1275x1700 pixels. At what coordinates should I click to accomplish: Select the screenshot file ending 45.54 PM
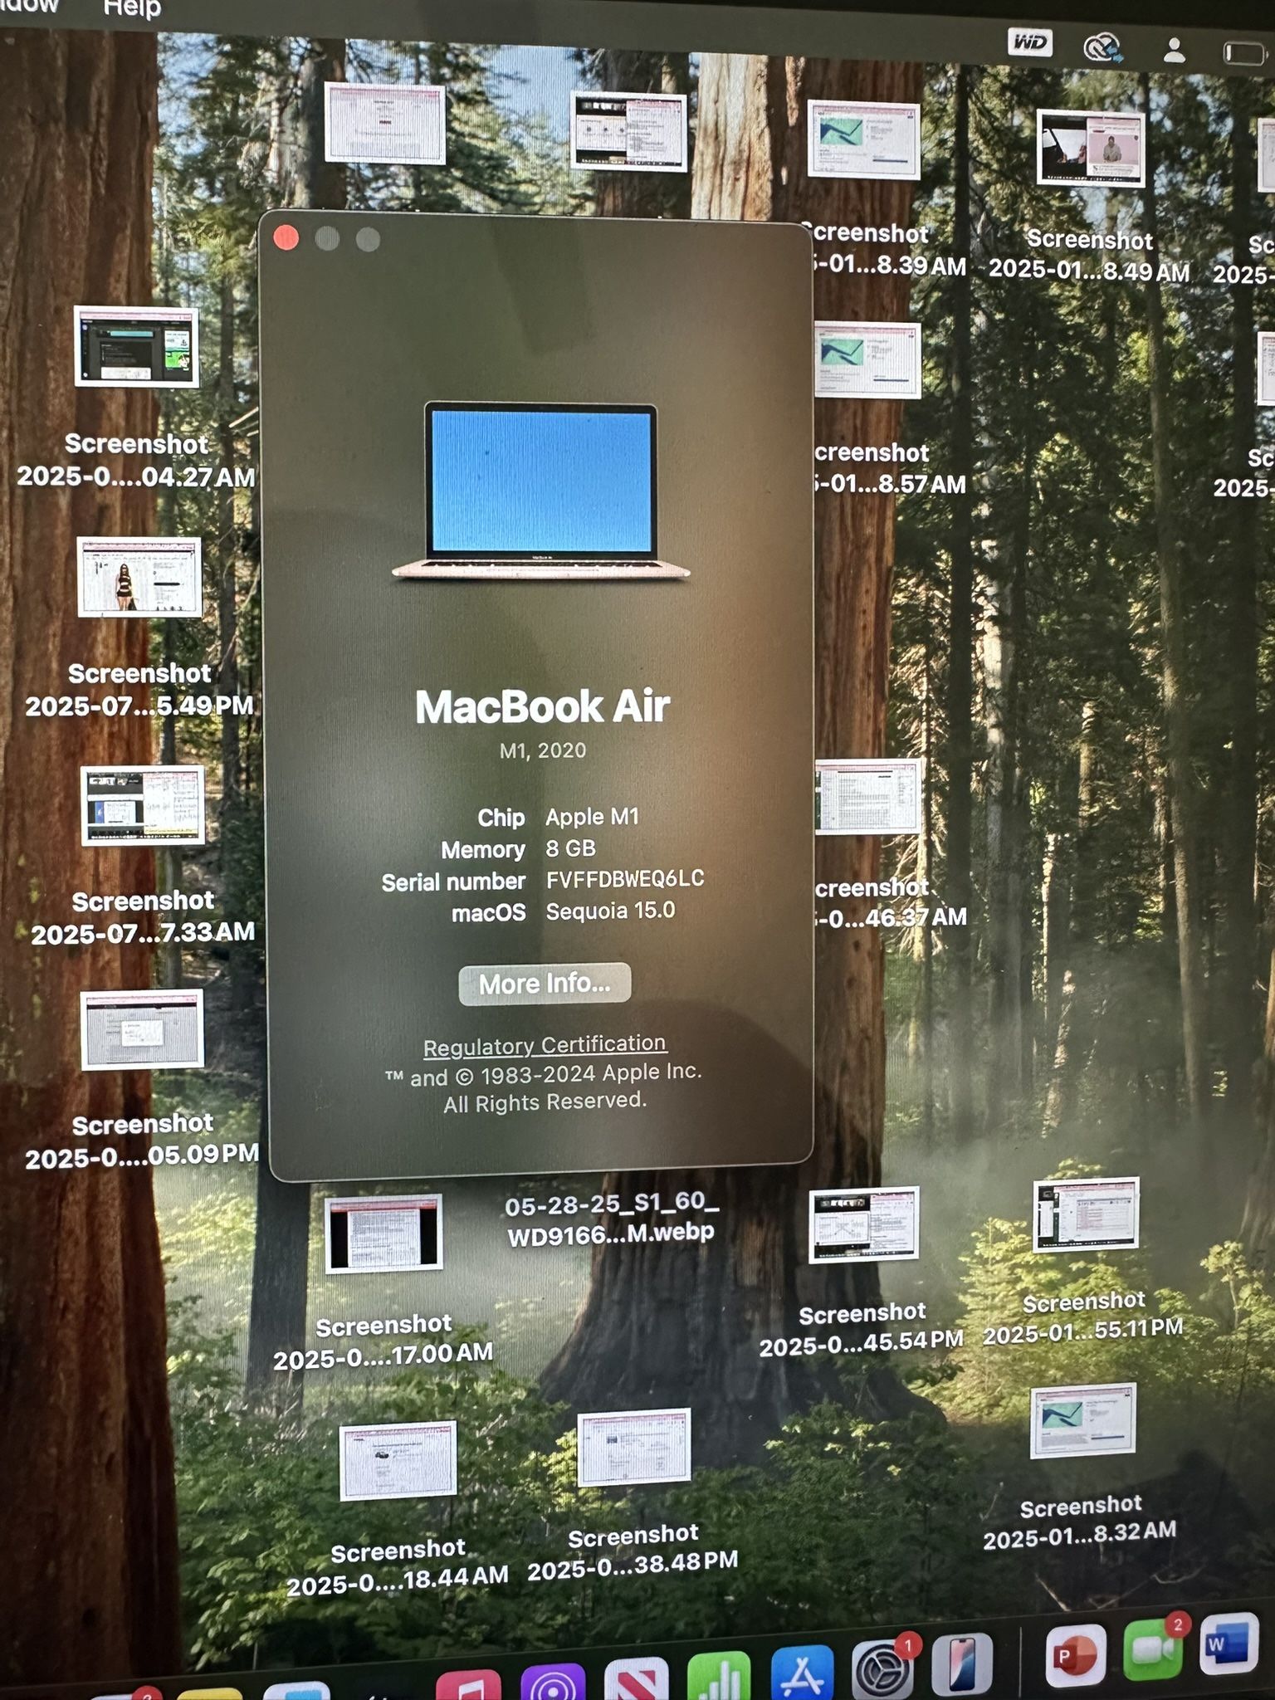862,1273
